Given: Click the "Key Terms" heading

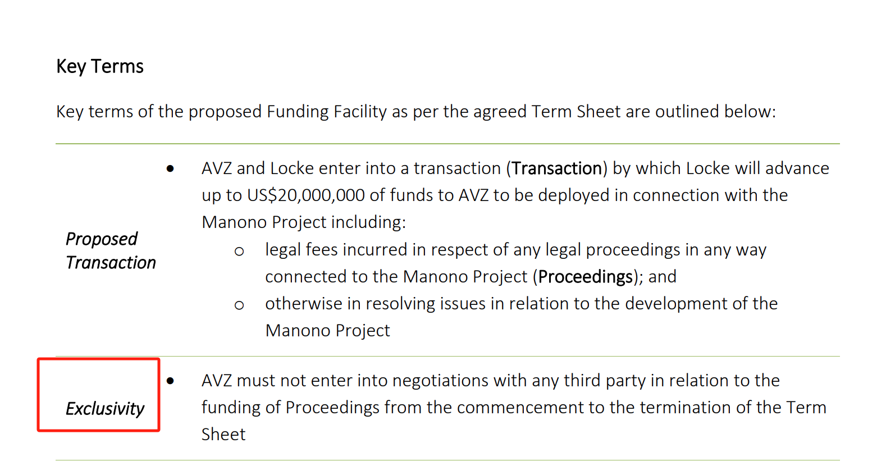Looking at the screenshot, I should tap(100, 66).
